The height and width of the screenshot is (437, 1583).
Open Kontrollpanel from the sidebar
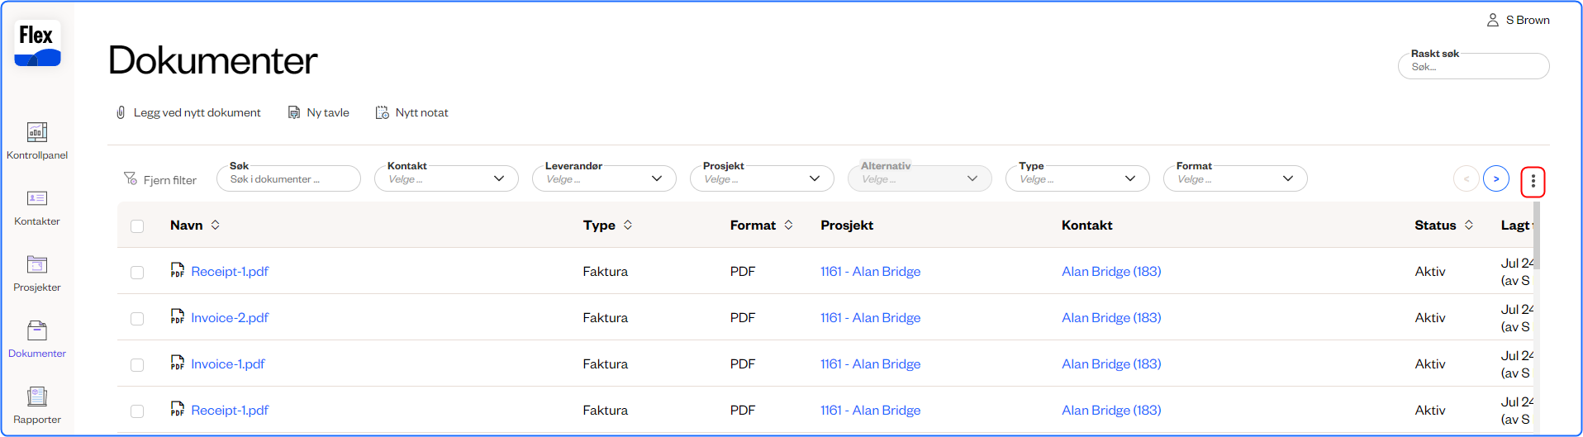tap(37, 140)
